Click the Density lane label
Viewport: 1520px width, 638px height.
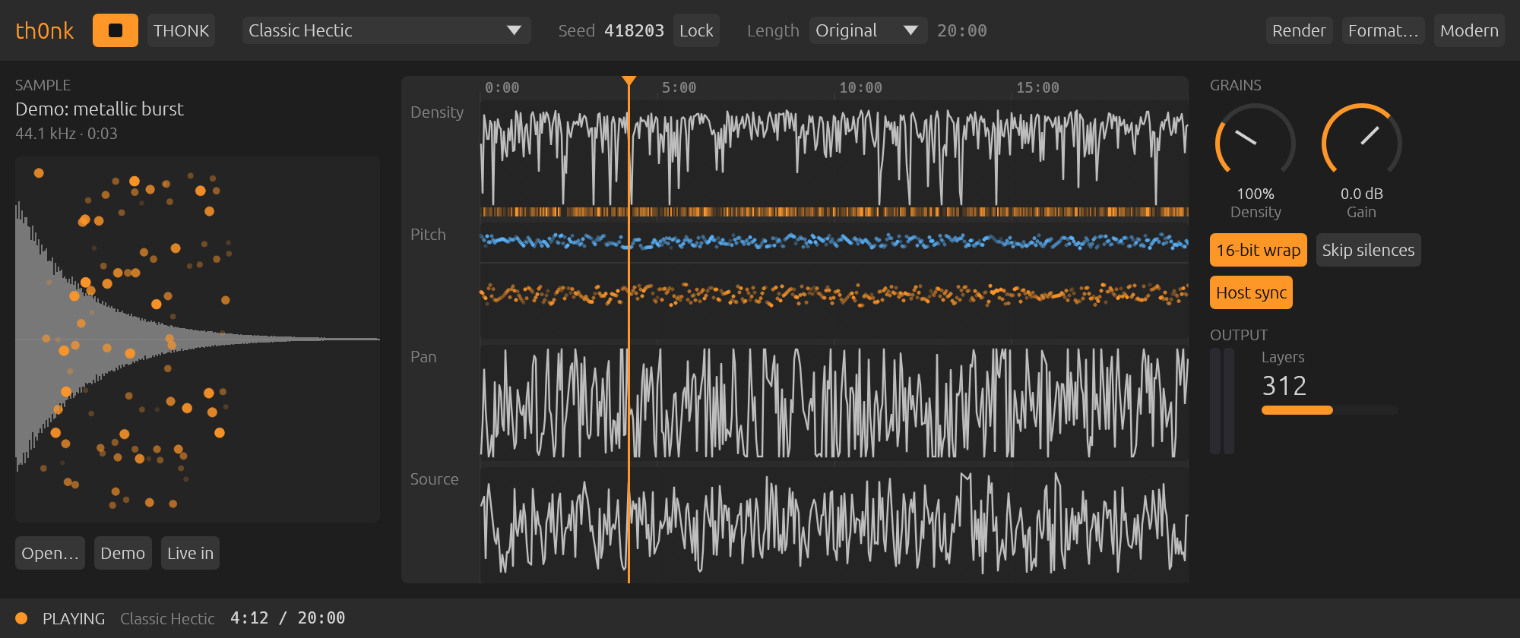[x=437, y=112]
